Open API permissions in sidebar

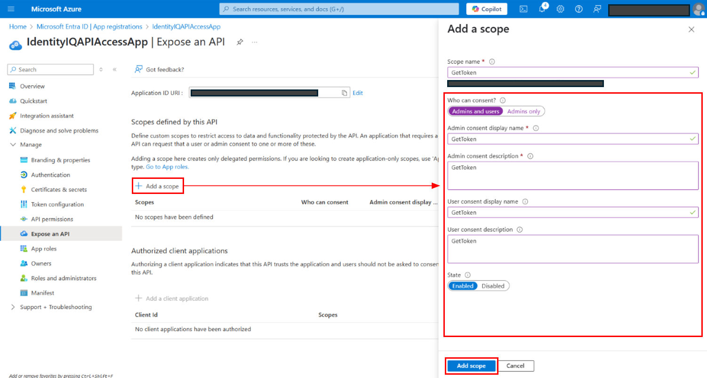pos(52,219)
